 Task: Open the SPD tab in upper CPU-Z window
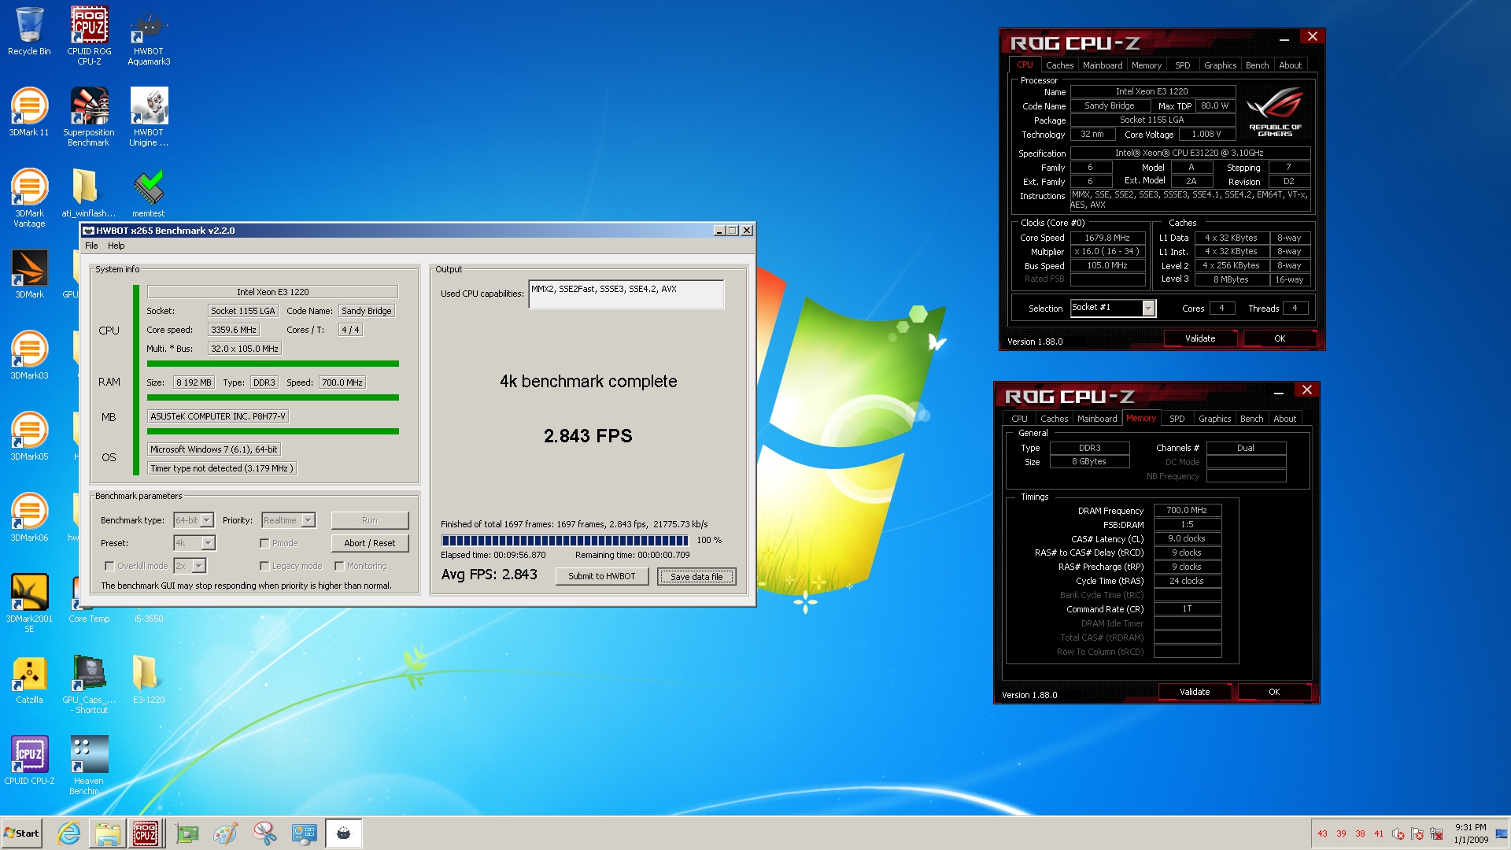[x=1182, y=65]
